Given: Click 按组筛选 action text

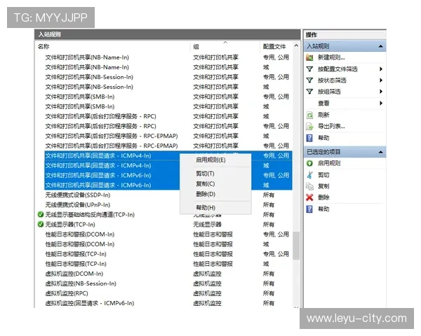Looking at the screenshot, I should 329,92.
